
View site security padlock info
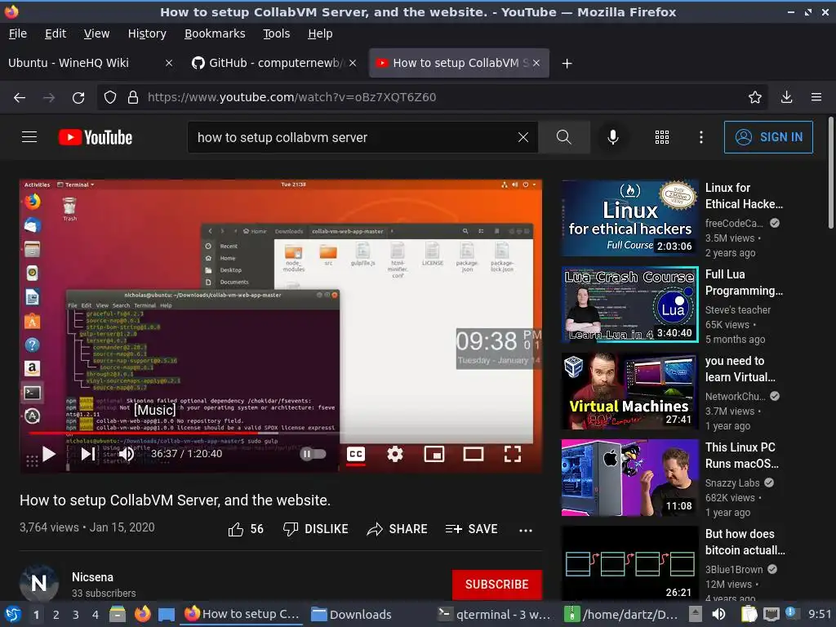pyautogui.click(x=133, y=98)
